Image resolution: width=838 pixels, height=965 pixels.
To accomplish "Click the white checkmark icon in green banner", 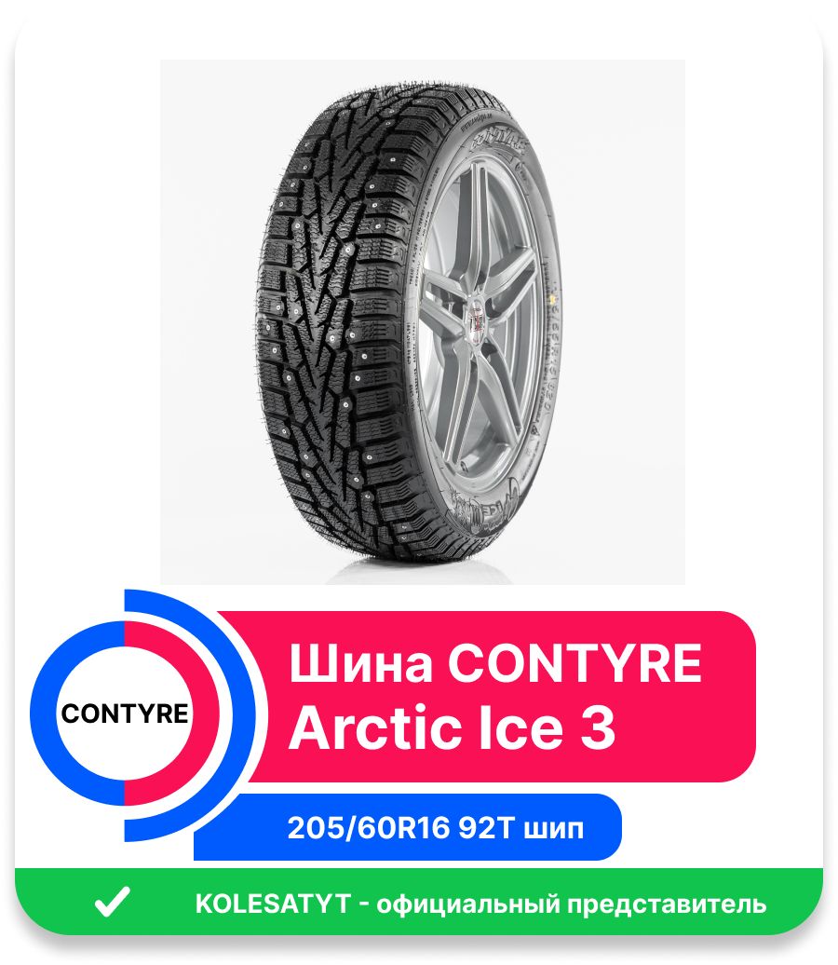I will (x=112, y=903).
